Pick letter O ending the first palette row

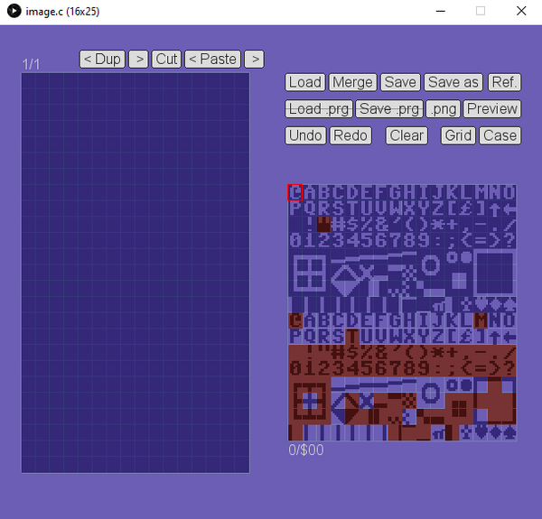[509, 192]
